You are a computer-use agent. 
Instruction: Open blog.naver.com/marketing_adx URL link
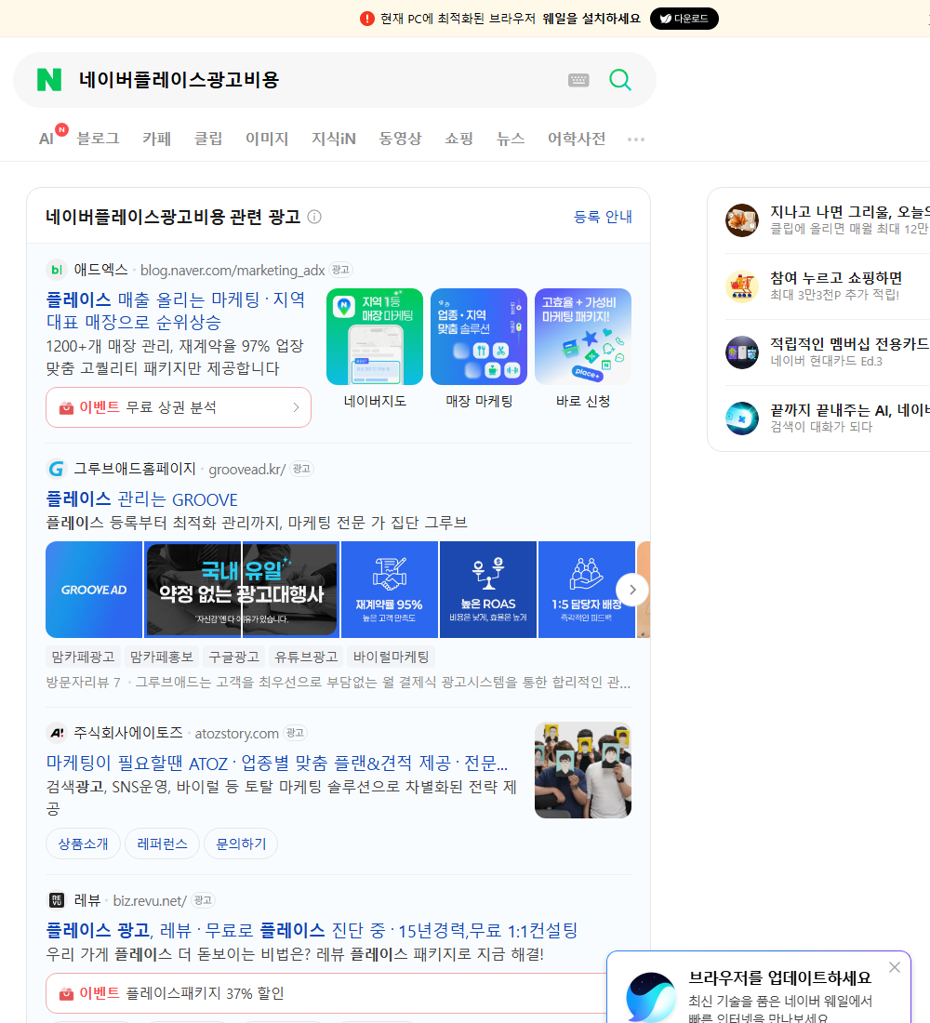tap(232, 270)
